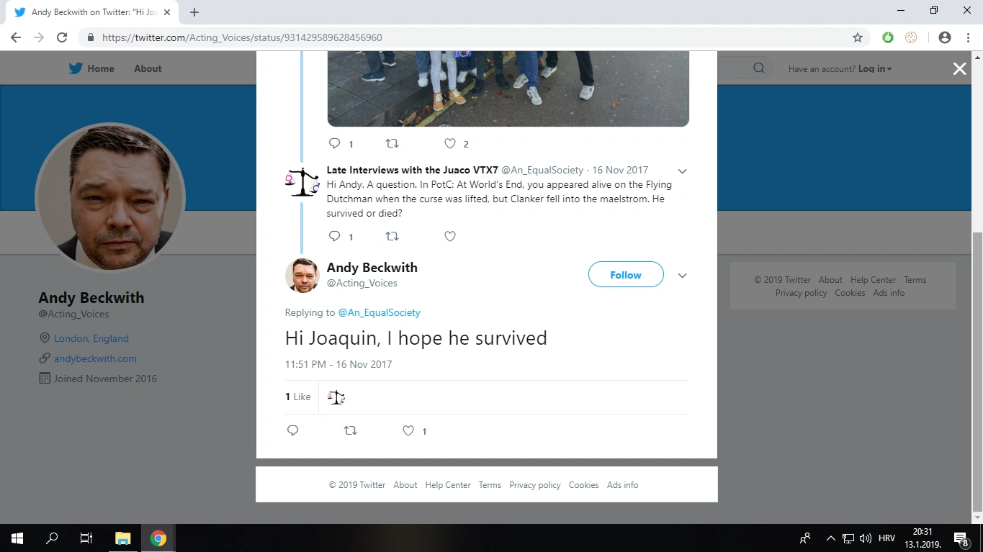The height and width of the screenshot is (552, 983).
Task: Click the @Acting_Voices handle under the tweet name
Action: click(x=362, y=283)
